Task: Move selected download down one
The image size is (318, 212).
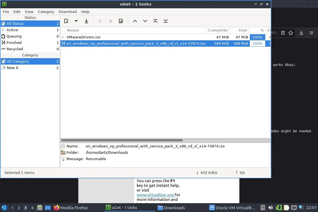Action: 145,21
